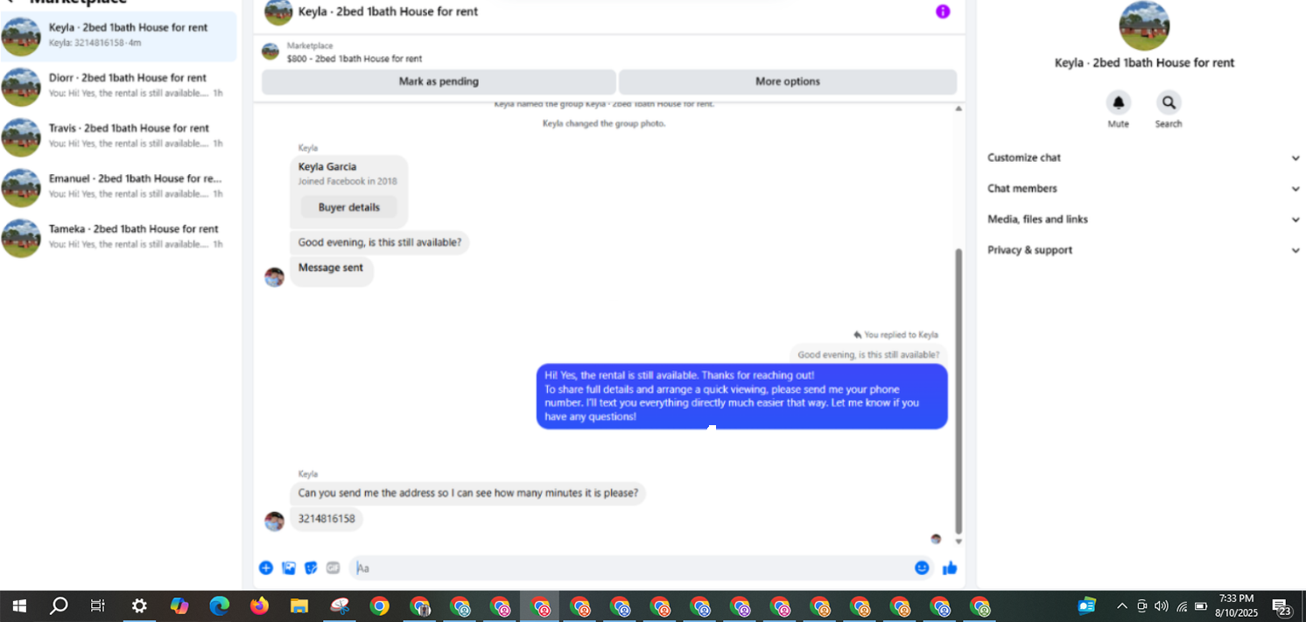The image size is (1306, 622).
Task: Expand the Customize chat section
Action: 1143,157
